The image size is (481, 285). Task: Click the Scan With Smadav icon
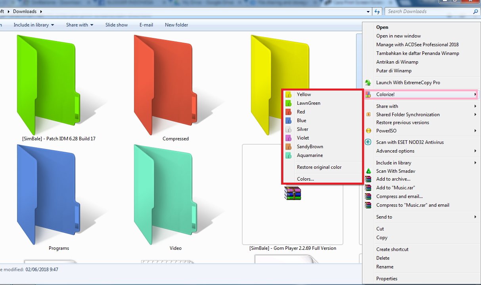[x=368, y=171]
